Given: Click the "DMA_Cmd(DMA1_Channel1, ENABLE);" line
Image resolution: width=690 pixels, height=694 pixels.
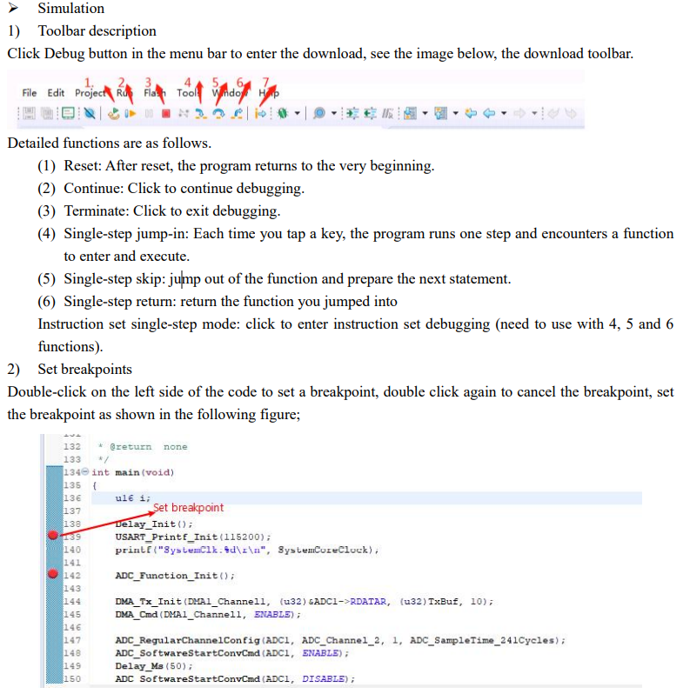Looking at the screenshot, I should point(208,615).
